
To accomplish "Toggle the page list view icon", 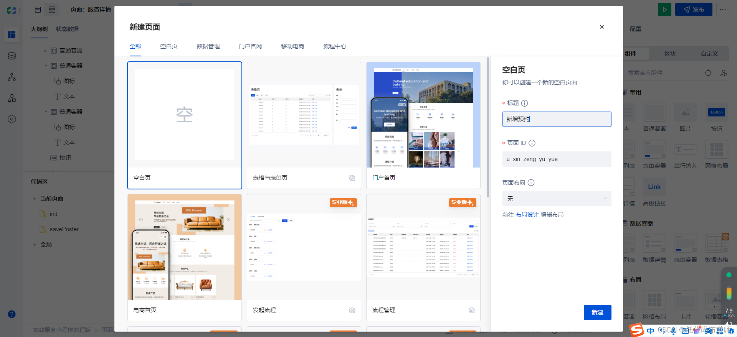I will 38,10.
